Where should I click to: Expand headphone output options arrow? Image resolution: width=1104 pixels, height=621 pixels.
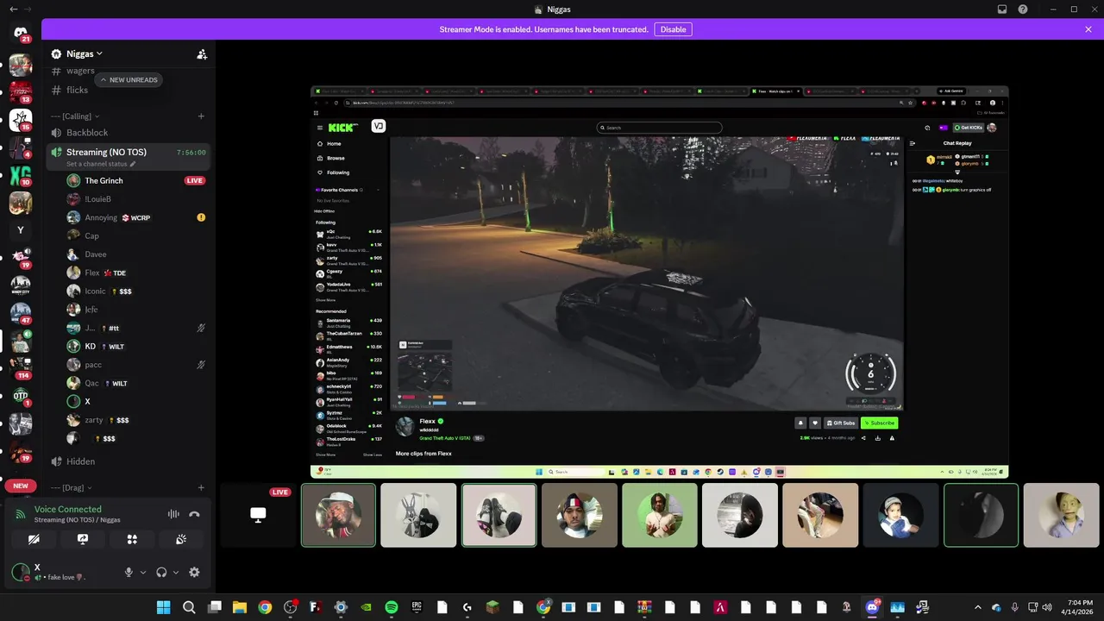click(175, 572)
